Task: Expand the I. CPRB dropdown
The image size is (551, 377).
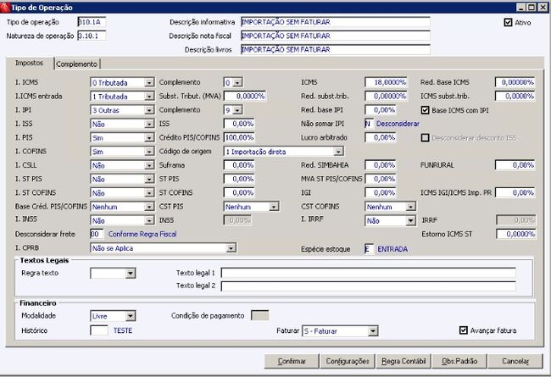Action: tap(231, 248)
